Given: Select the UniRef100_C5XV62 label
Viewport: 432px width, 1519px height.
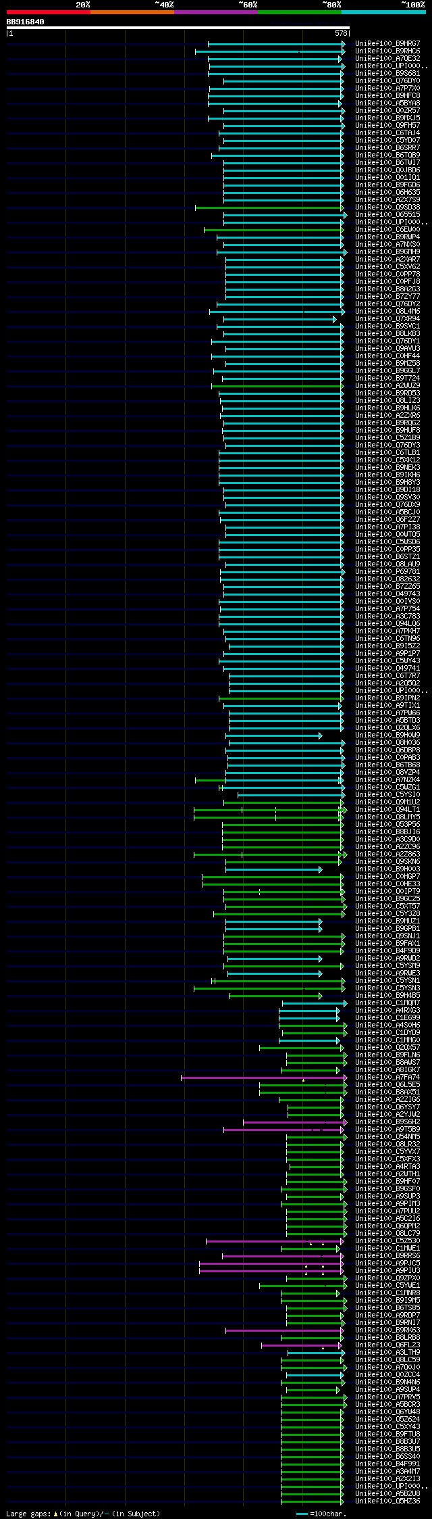Looking at the screenshot, I should click(x=387, y=266).
